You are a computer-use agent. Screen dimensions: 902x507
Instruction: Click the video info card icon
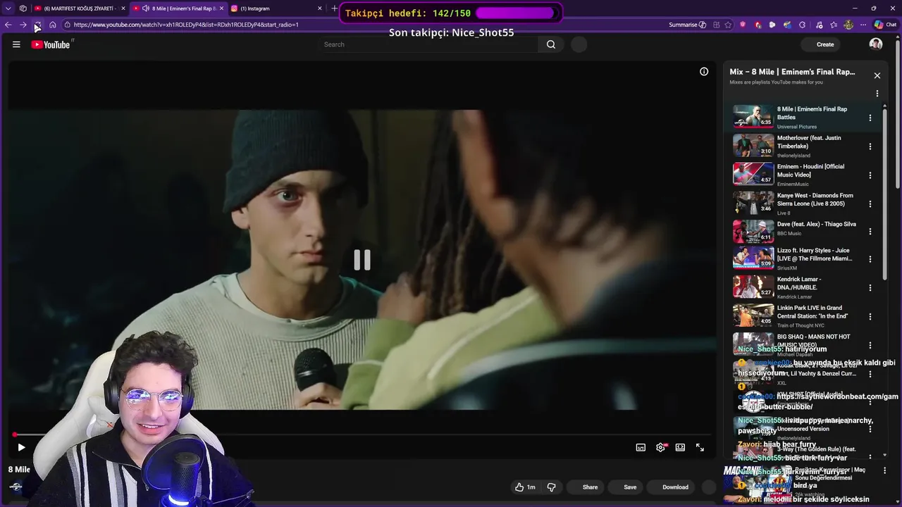point(704,71)
